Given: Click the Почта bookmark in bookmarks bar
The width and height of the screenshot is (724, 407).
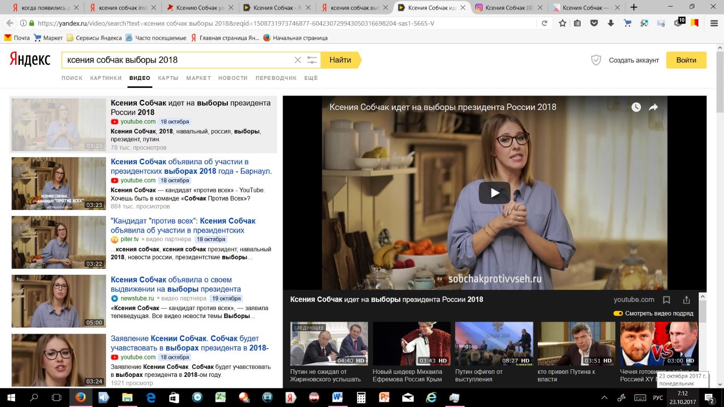Looking at the screenshot, I should click(x=17, y=38).
